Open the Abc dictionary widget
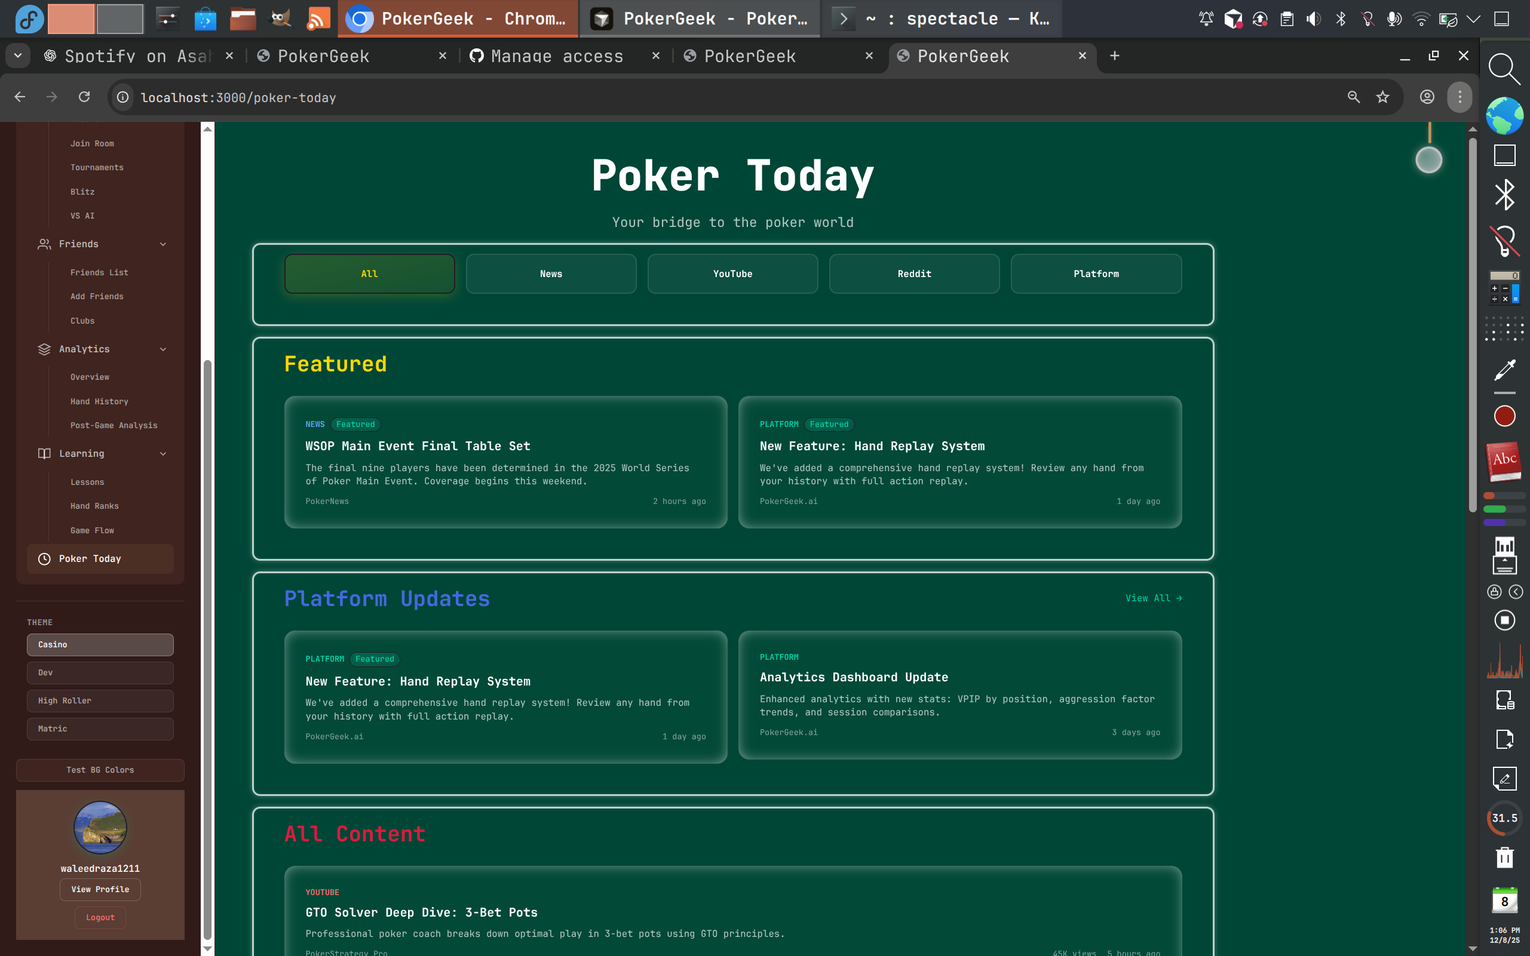Image resolution: width=1530 pixels, height=956 pixels. (1504, 462)
